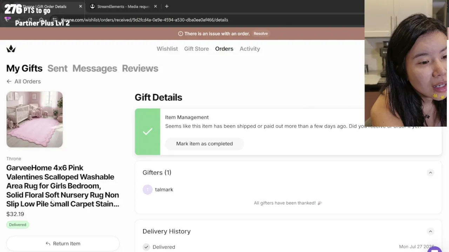Image resolution: width=449 pixels, height=252 pixels.
Task: Collapse the Delivery History section
Action: [x=430, y=231]
